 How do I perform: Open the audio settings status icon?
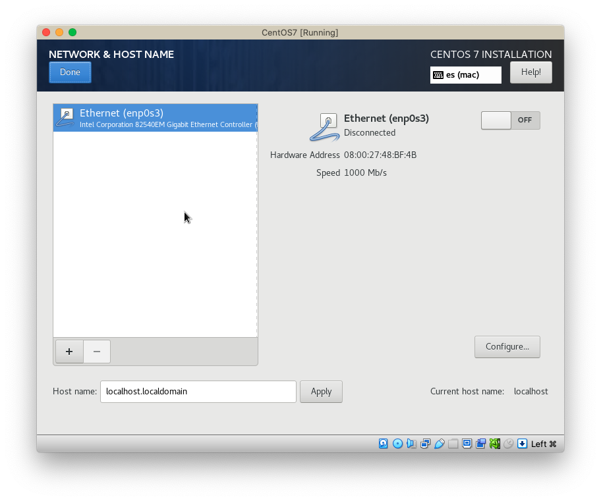click(411, 444)
